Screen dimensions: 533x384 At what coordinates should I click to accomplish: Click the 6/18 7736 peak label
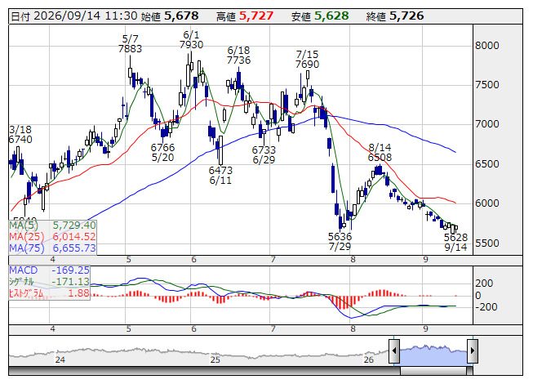click(x=238, y=55)
